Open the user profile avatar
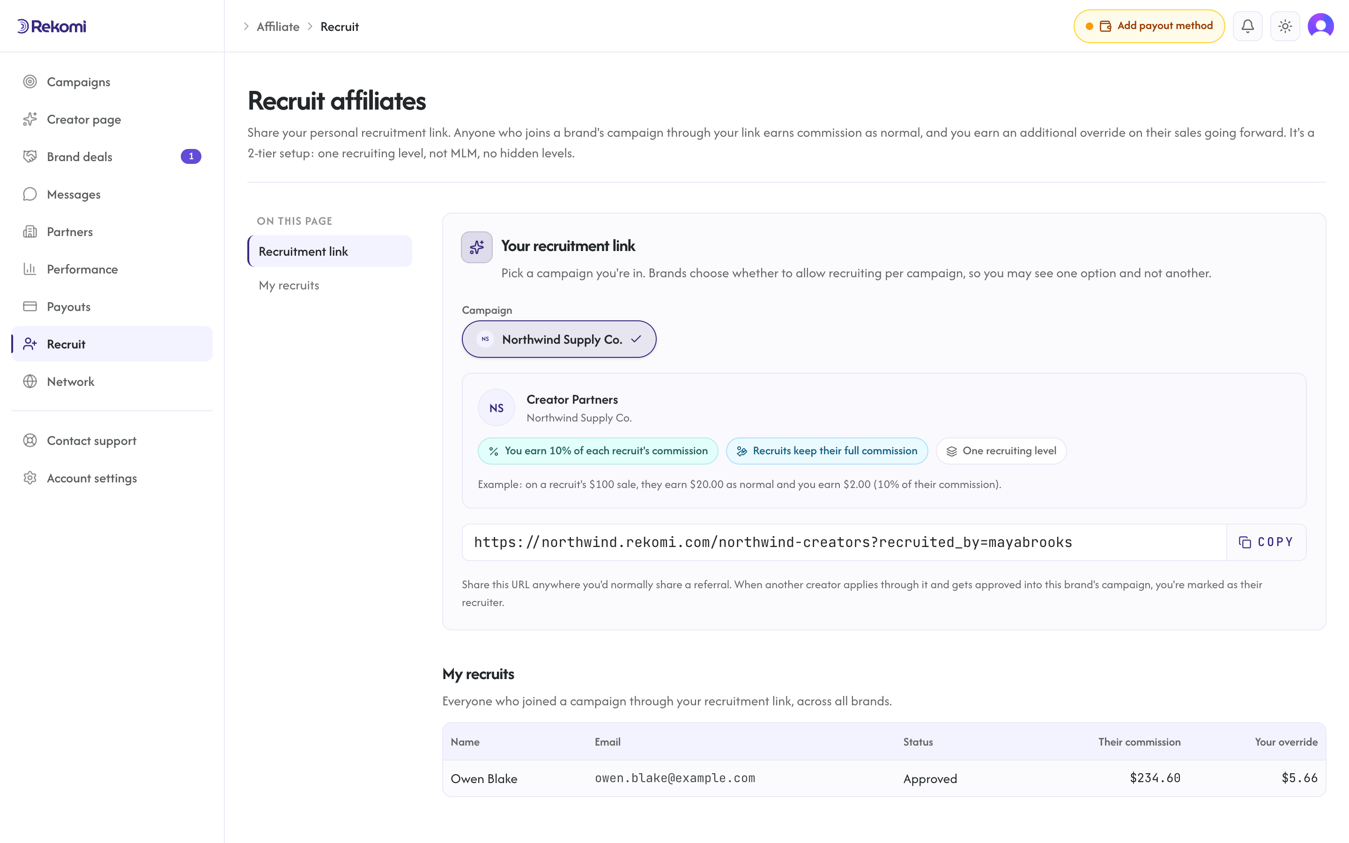 pos(1320,26)
